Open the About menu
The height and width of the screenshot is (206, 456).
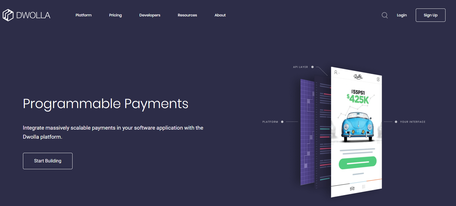[220, 15]
